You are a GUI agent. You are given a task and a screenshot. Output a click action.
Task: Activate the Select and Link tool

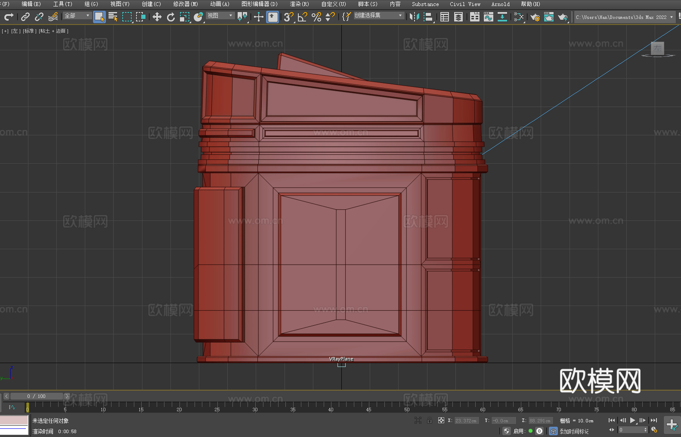[x=25, y=17]
